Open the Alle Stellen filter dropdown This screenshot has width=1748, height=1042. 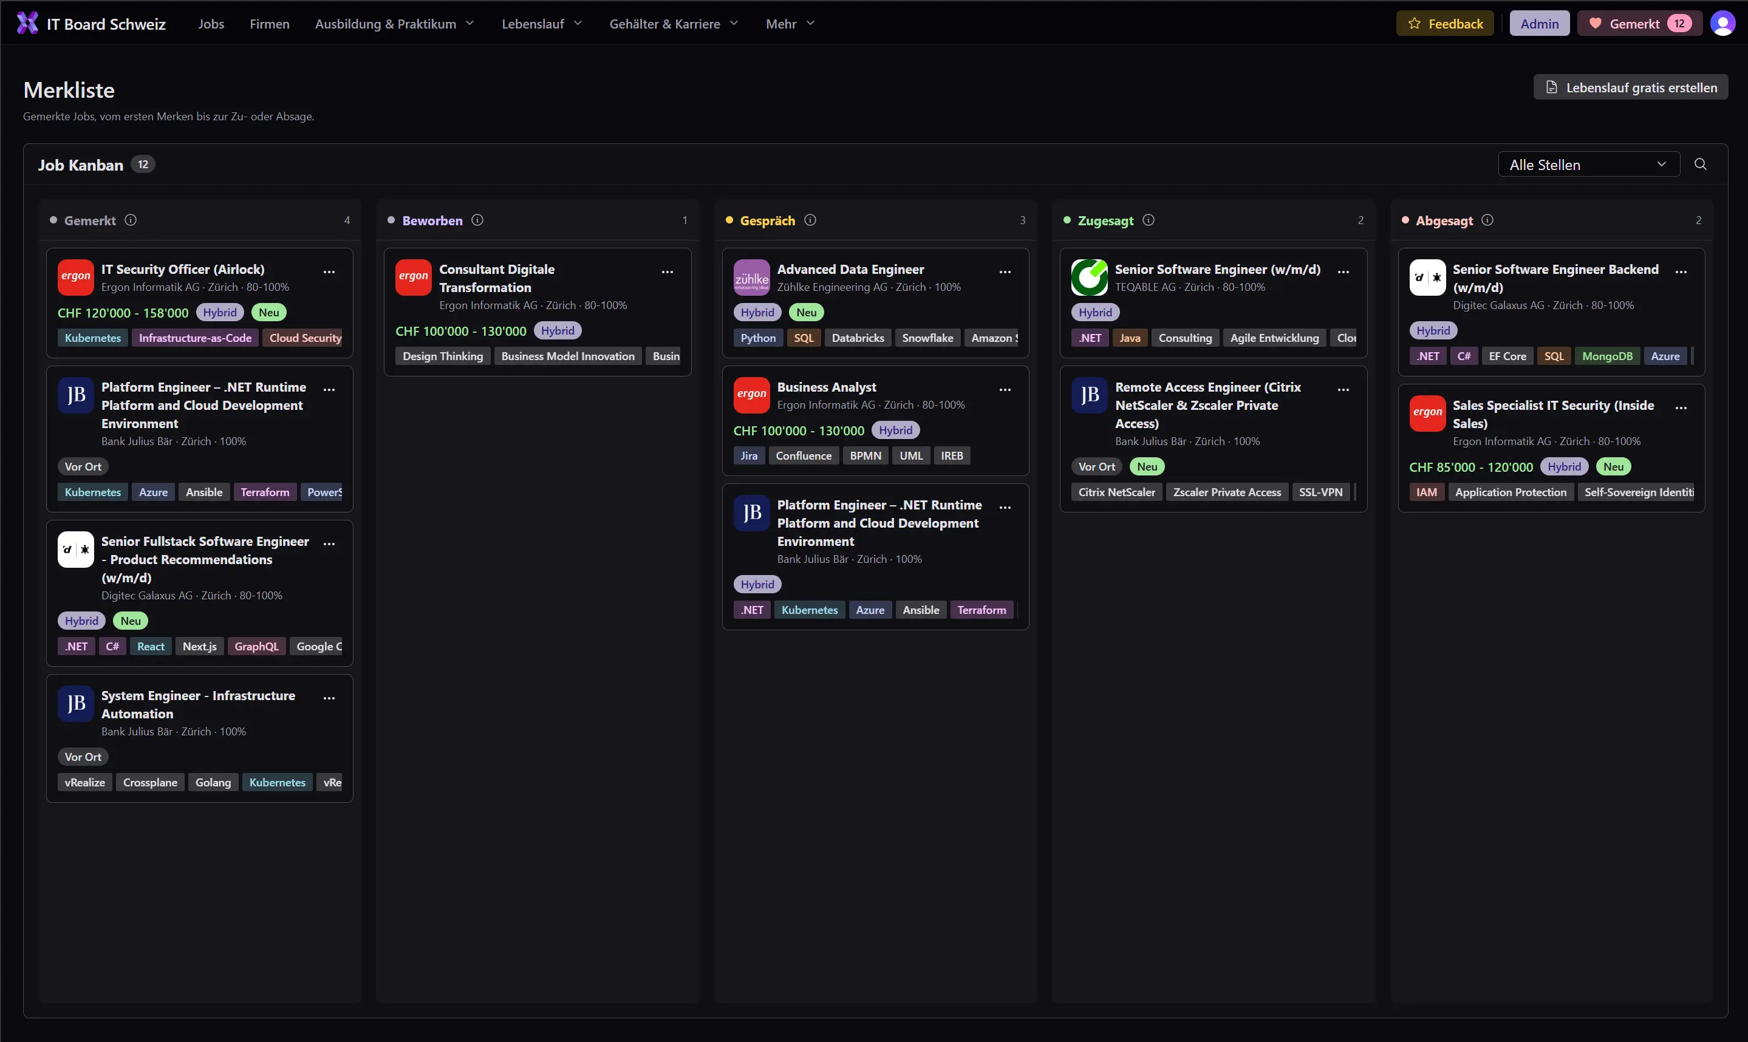(1589, 165)
